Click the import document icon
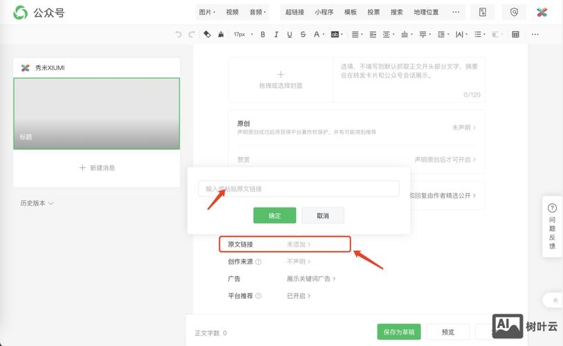 (x=483, y=12)
